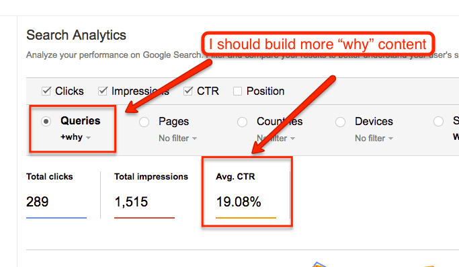Disable the CTR checkbox
This screenshot has width=459, height=267.
(188, 91)
